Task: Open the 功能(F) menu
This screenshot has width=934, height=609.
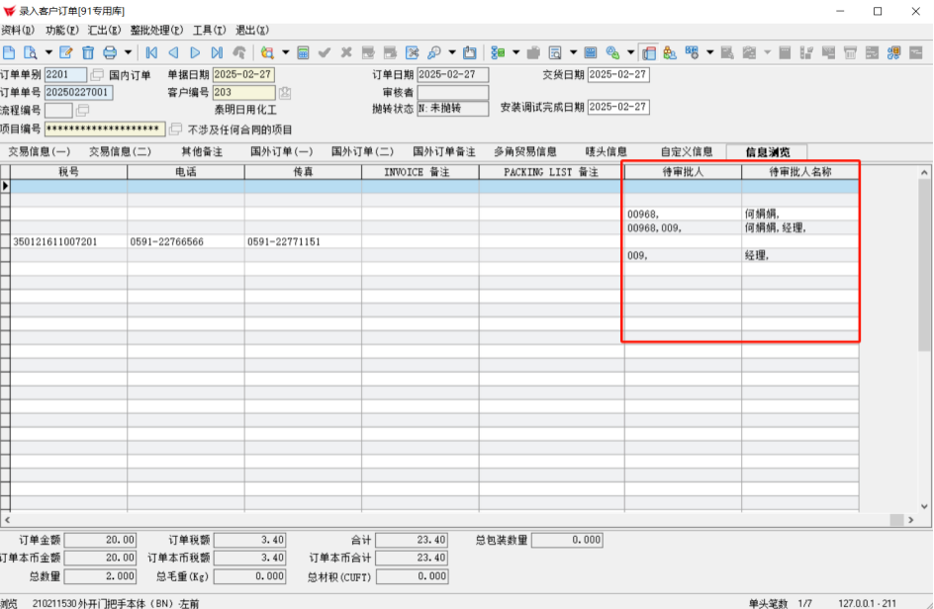Action: pos(62,30)
